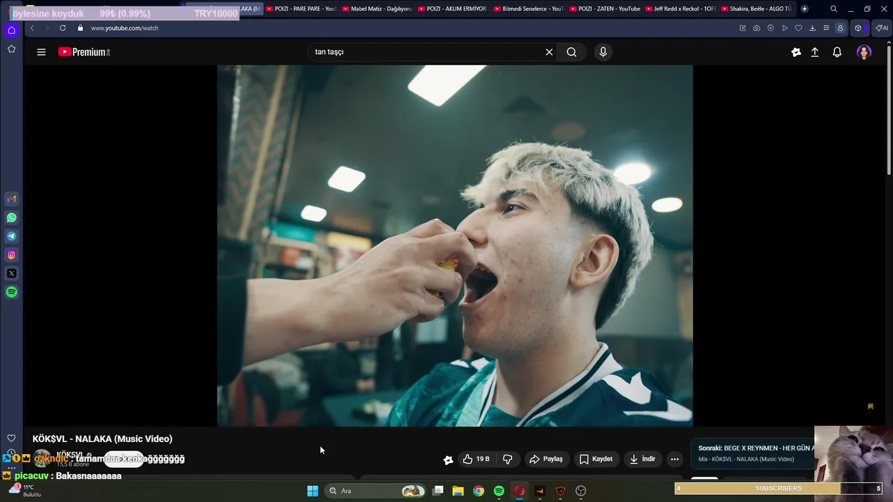
Task: Switch to the POIZI - AKLIM ERMİYOR tab
Action: pos(452,8)
